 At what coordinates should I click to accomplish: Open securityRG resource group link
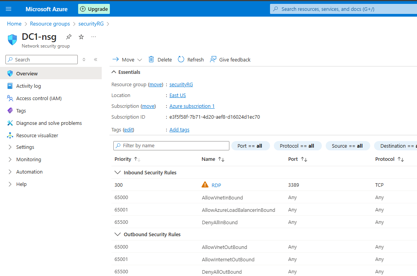pyautogui.click(x=181, y=85)
